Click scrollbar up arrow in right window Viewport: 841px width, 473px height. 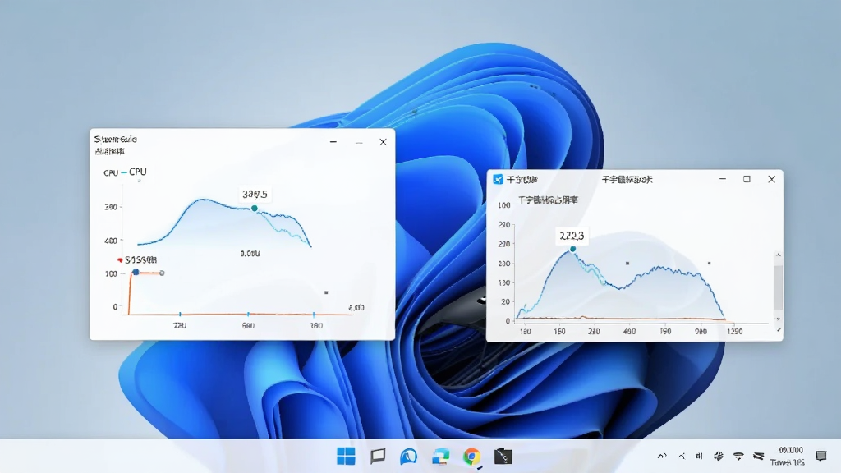(779, 255)
